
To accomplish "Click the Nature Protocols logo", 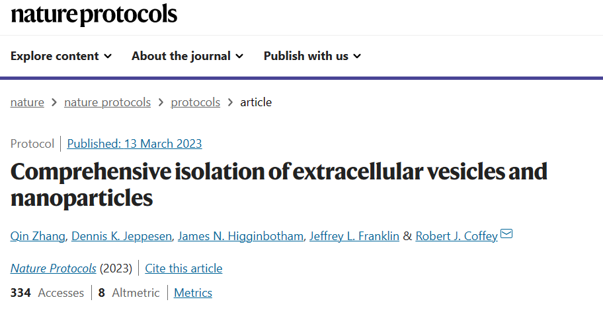I will click(94, 15).
